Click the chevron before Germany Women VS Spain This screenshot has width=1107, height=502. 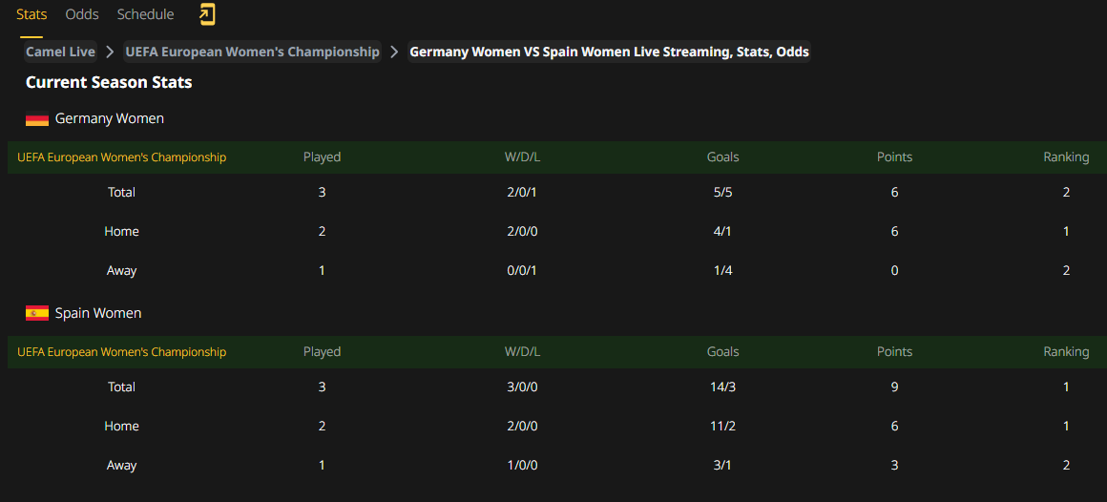(395, 52)
